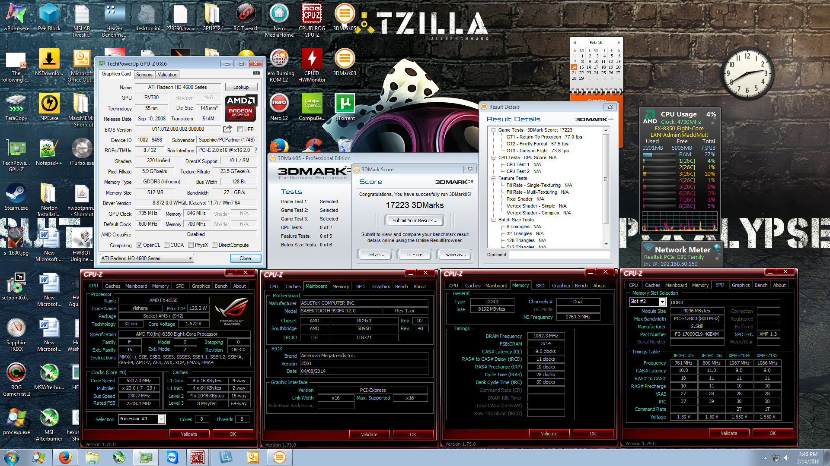Launch Steam.exe desktop icon
Viewport: 830px width, 466px height.
coord(16,197)
